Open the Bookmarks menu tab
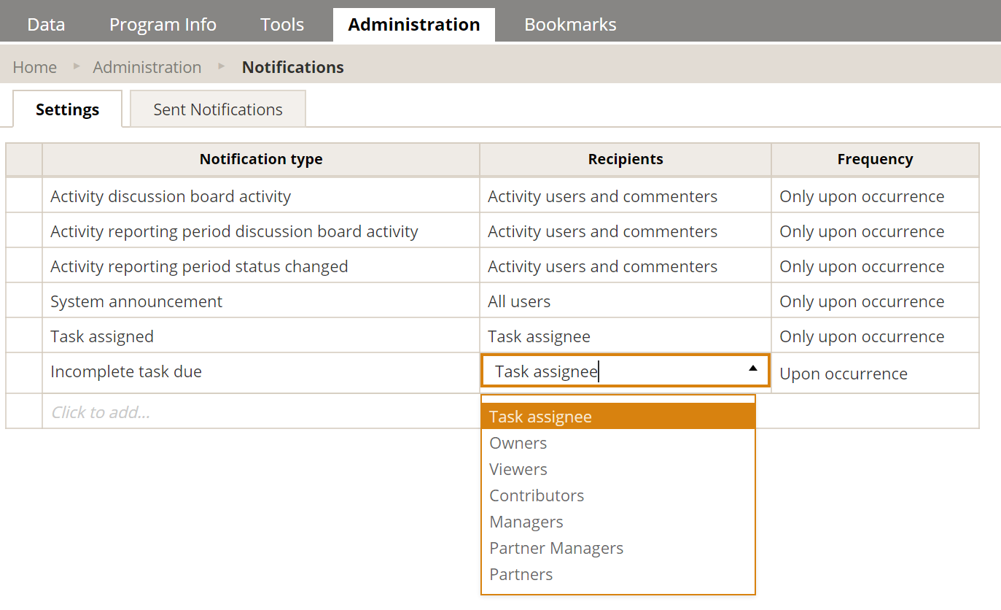 point(570,25)
